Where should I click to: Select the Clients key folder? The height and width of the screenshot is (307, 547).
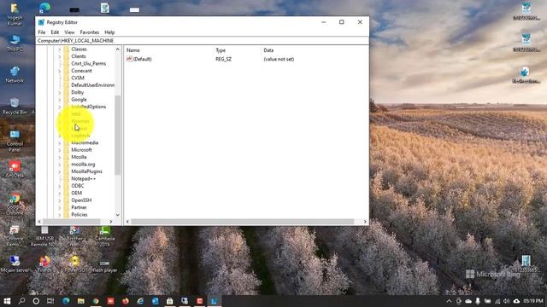tap(78, 56)
